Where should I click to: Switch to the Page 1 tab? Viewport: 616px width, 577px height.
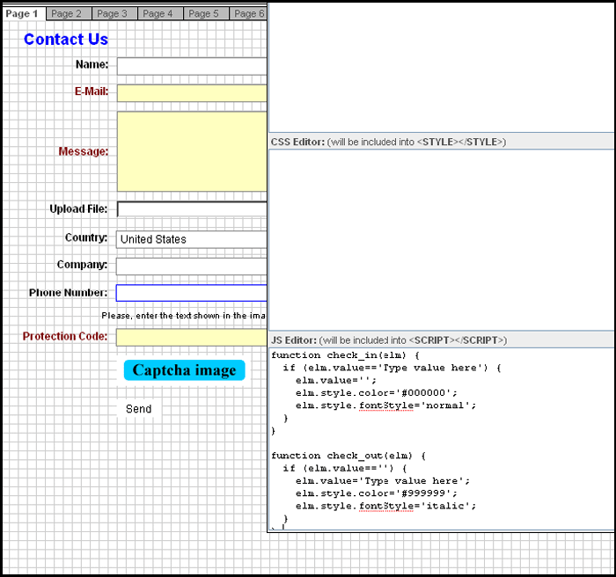[24, 14]
